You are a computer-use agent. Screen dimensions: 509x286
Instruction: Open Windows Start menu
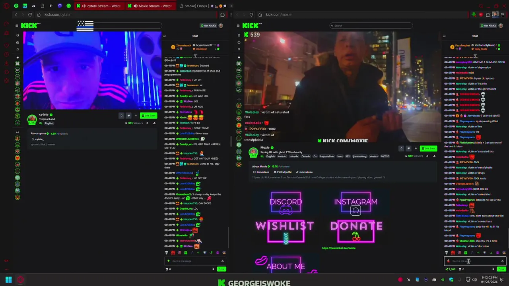click(x=8, y=280)
